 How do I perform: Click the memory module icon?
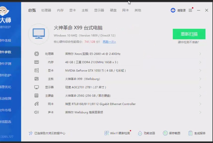coord(36,62)
